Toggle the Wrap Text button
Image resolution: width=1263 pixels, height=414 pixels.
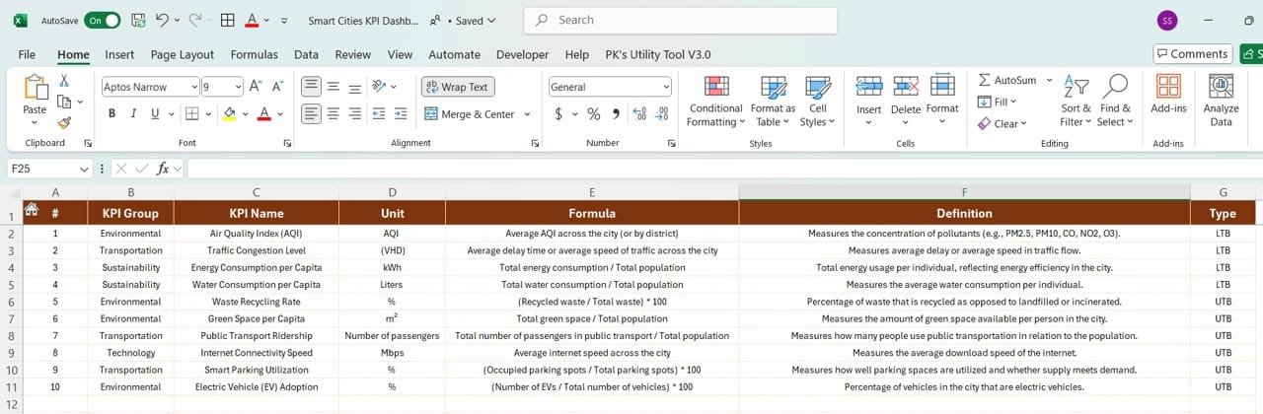click(x=458, y=87)
